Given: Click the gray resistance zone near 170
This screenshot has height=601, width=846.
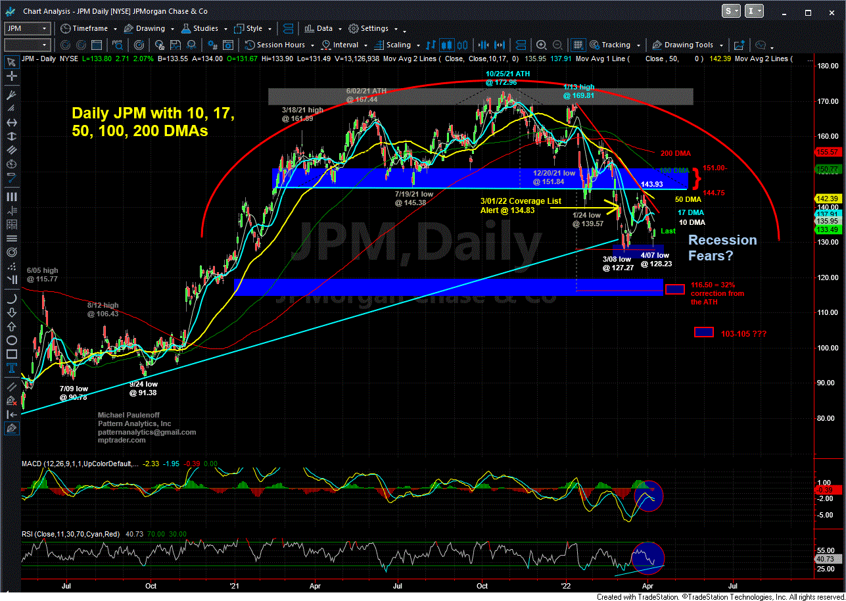Looking at the screenshot, I should tap(481, 97).
